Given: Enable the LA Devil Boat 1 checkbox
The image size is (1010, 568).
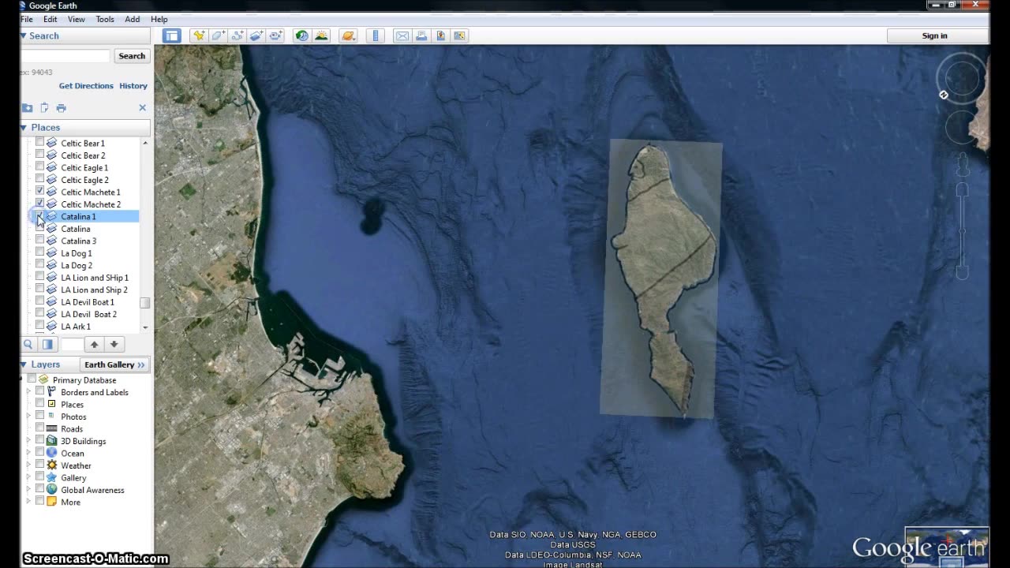Looking at the screenshot, I should pyautogui.click(x=39, y=301).
